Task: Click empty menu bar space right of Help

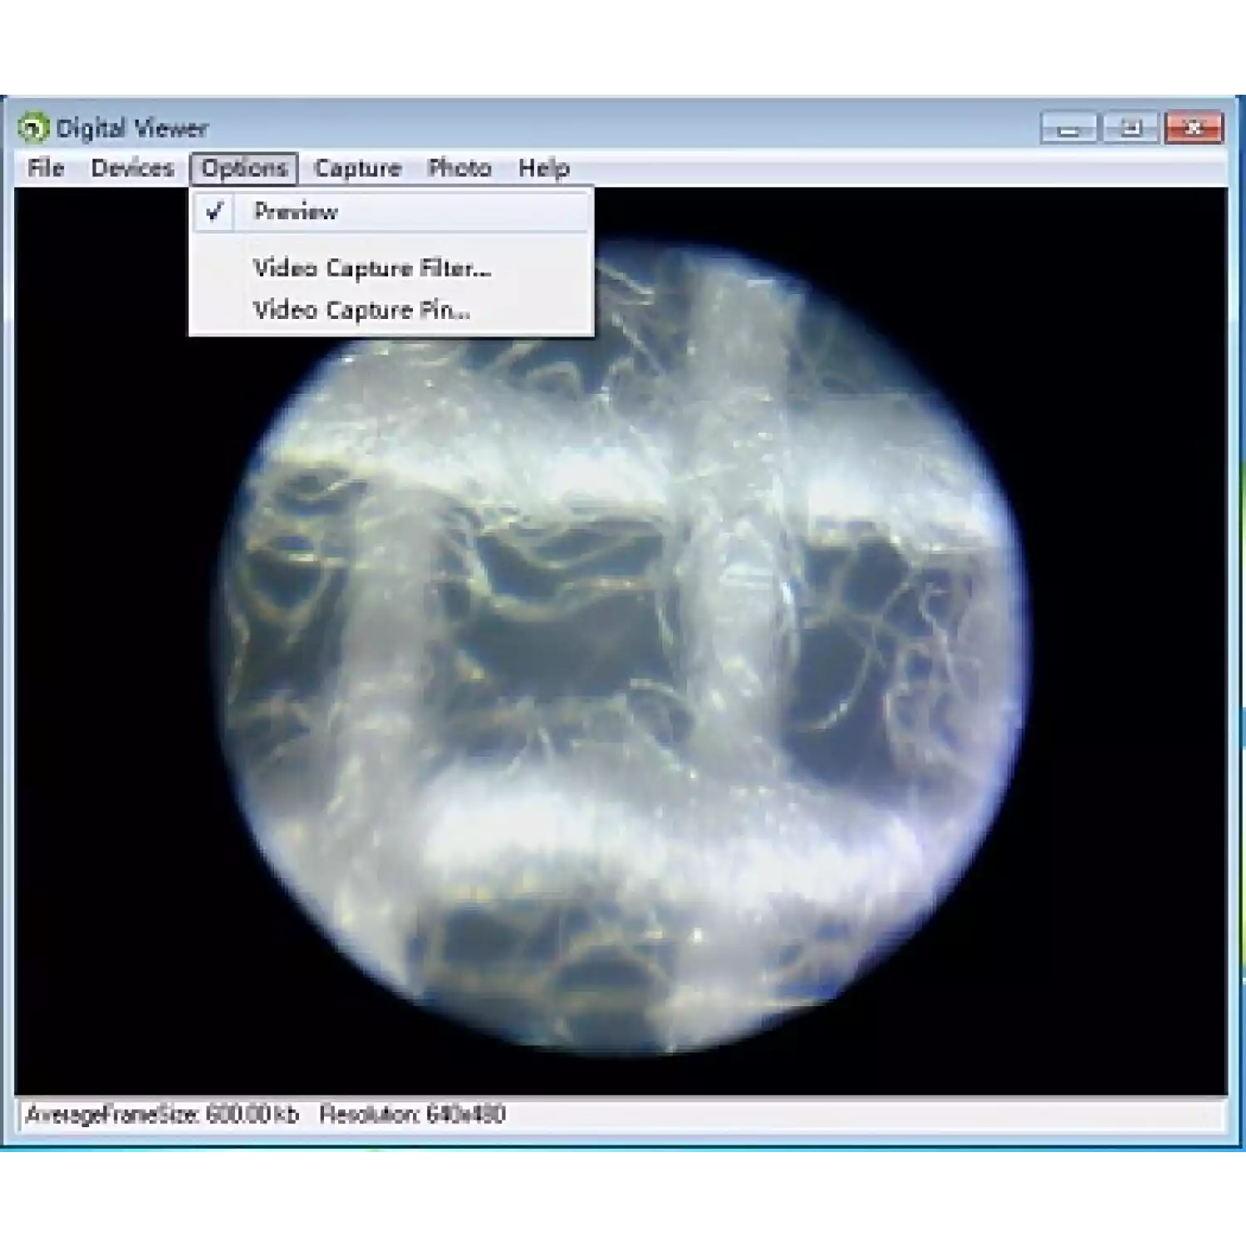Action: (872, 169)
